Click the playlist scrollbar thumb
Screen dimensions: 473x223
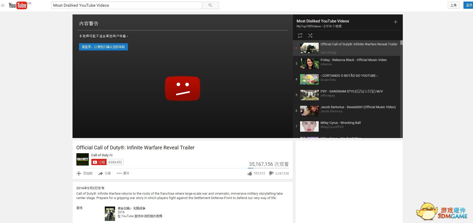tap(402, 43)
